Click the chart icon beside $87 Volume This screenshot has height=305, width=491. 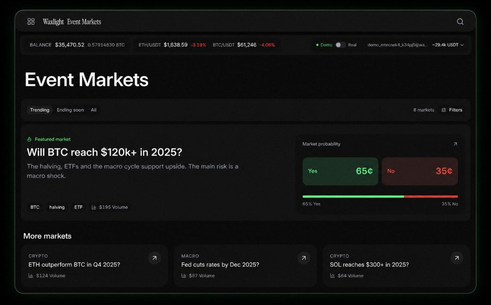[184, 276]
